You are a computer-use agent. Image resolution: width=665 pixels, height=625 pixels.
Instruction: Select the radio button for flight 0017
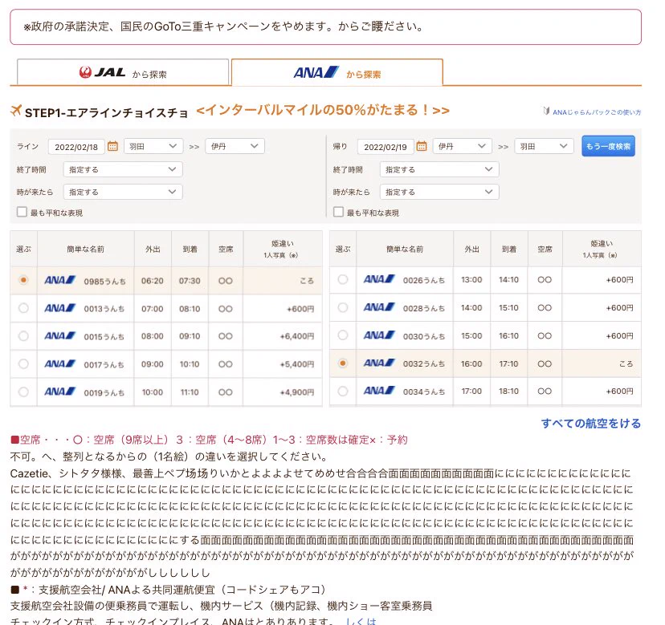23,364
